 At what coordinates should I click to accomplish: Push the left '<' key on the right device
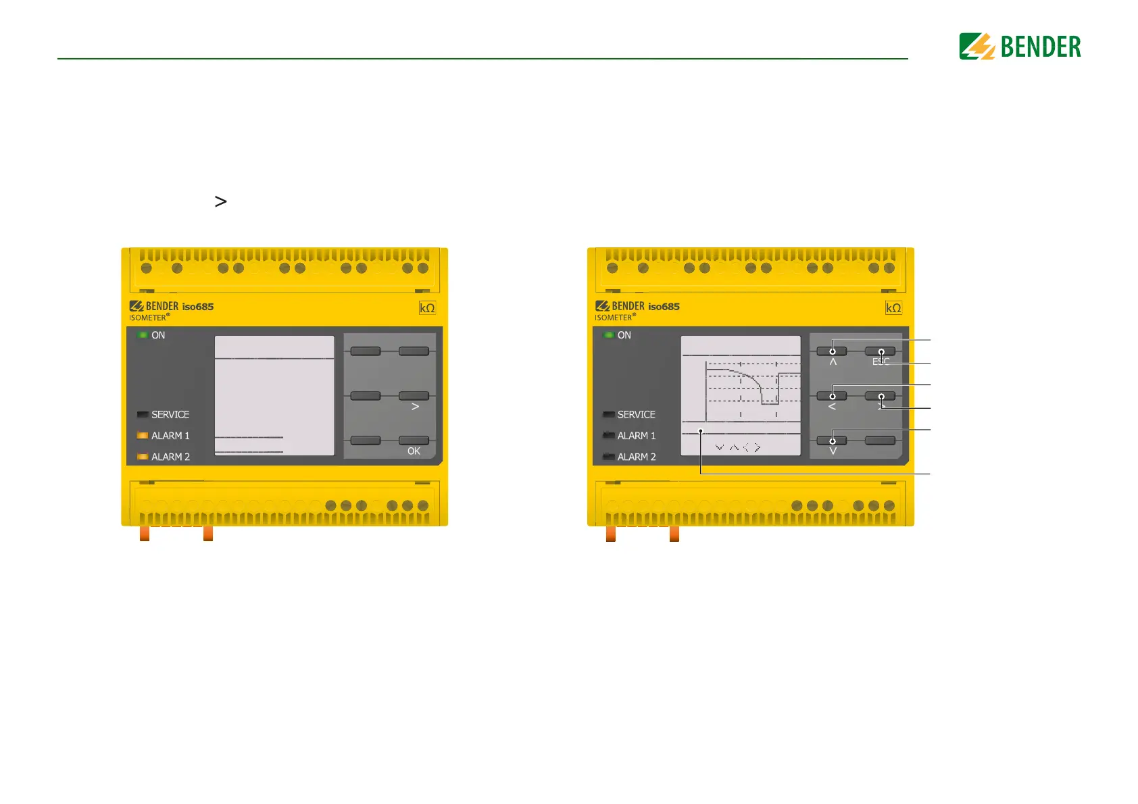point(831,396)
